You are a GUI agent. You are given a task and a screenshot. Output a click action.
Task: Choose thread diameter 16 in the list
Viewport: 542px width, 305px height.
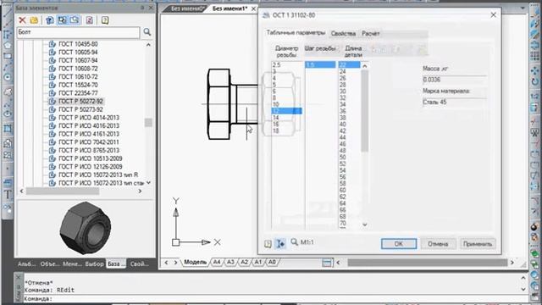(x=286, y=125)
